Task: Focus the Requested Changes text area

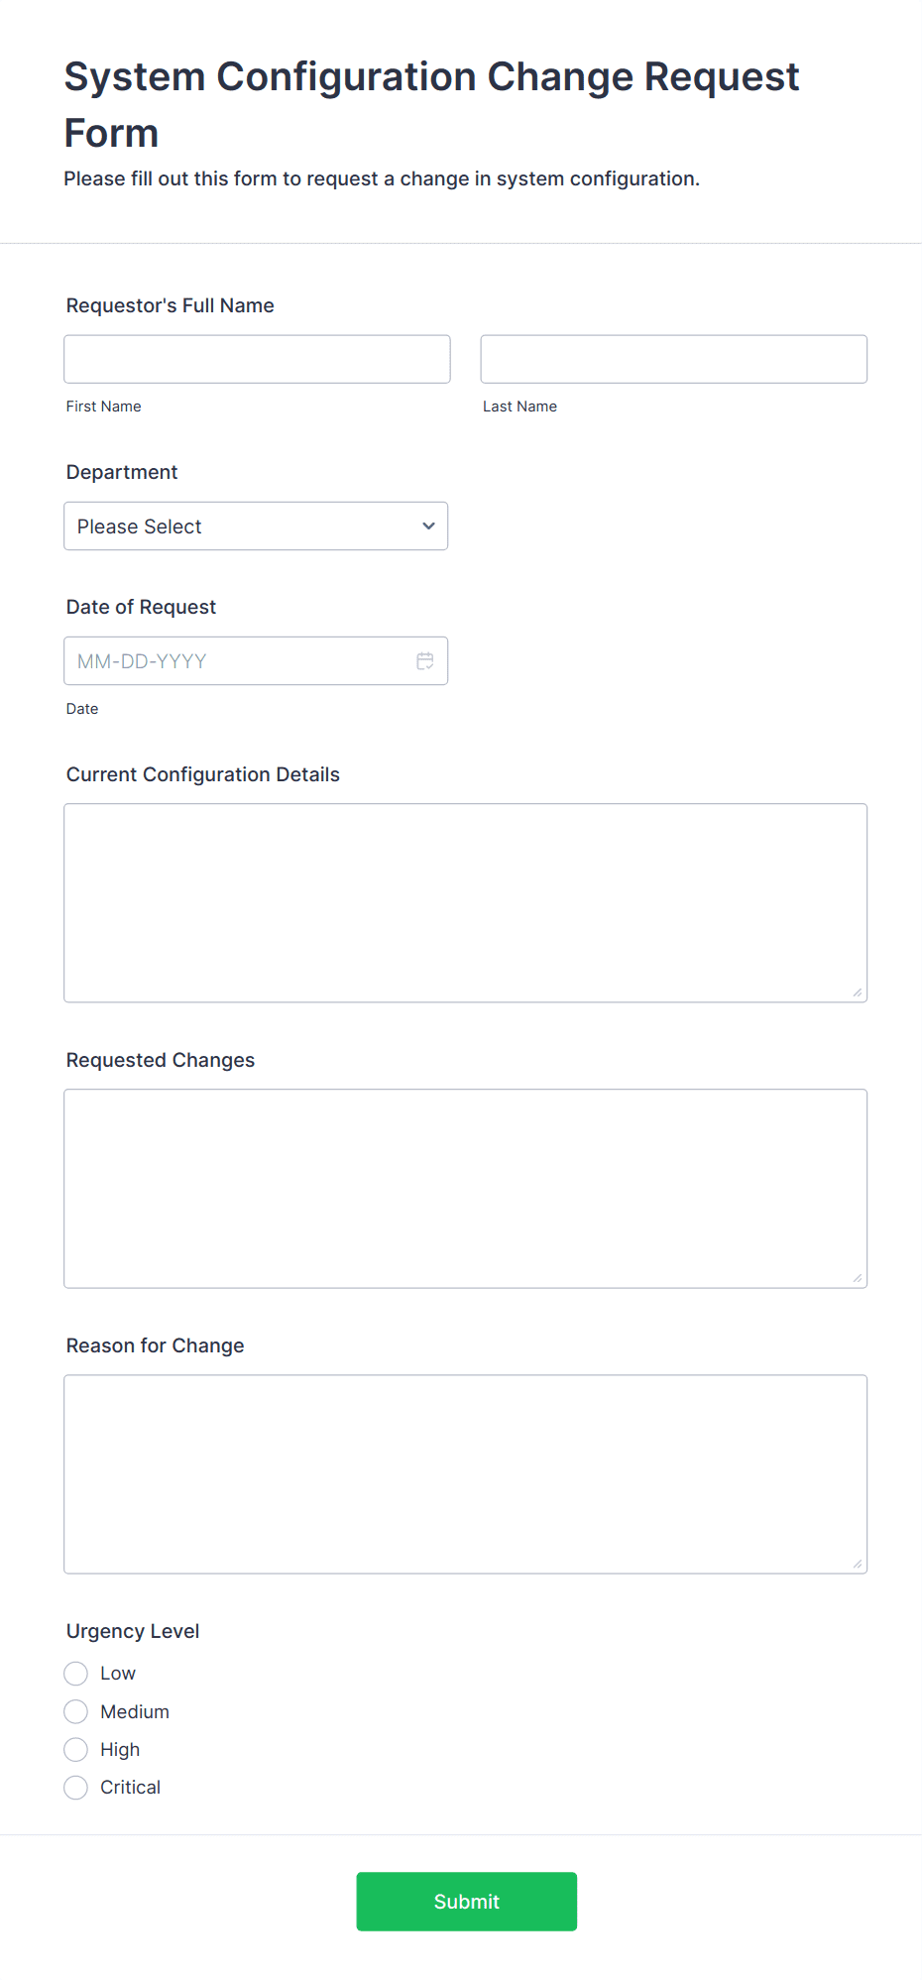Action: [x=466, y=1189]
